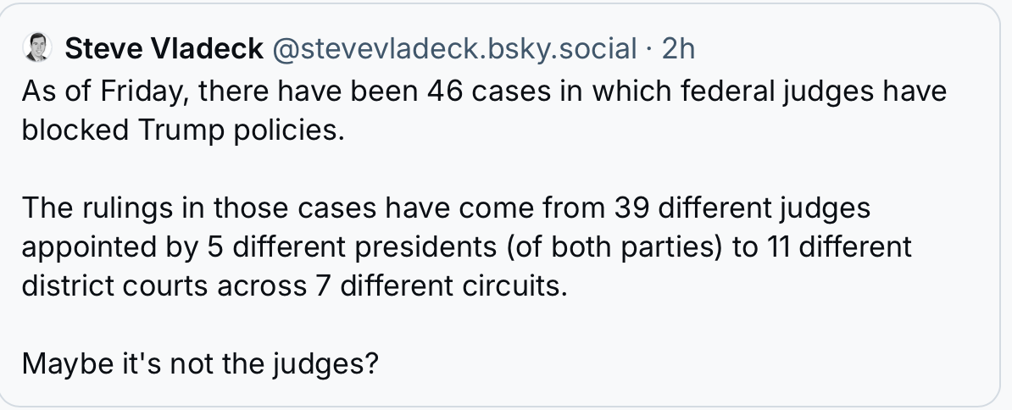
Task: Click empty space right of the last line
Action: (x=678, y=363)
